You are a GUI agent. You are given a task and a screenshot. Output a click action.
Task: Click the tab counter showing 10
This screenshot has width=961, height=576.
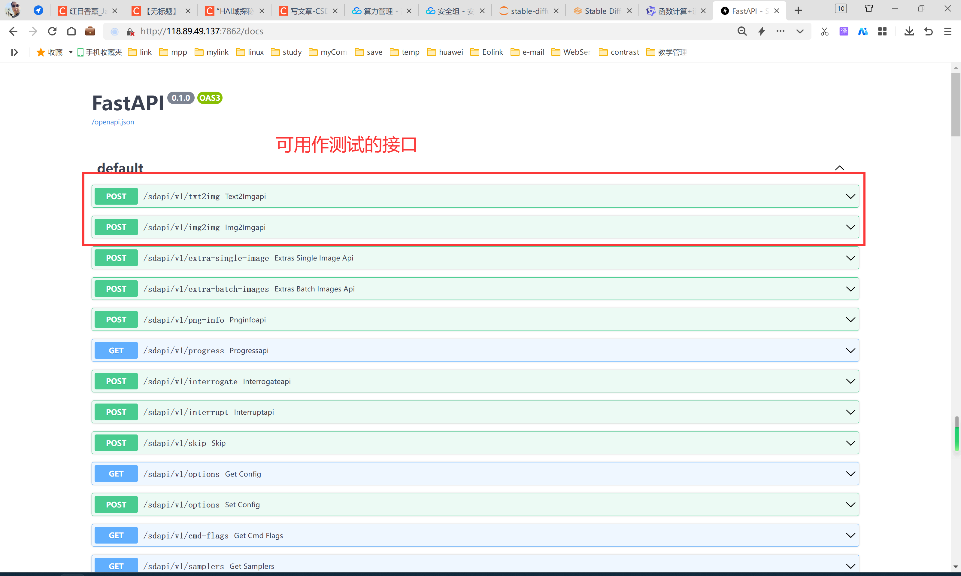[x=841, y=8]
